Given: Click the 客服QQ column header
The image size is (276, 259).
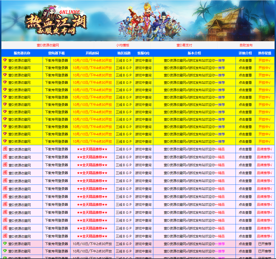Looking at the screenshot, I should tap(143, 53).
